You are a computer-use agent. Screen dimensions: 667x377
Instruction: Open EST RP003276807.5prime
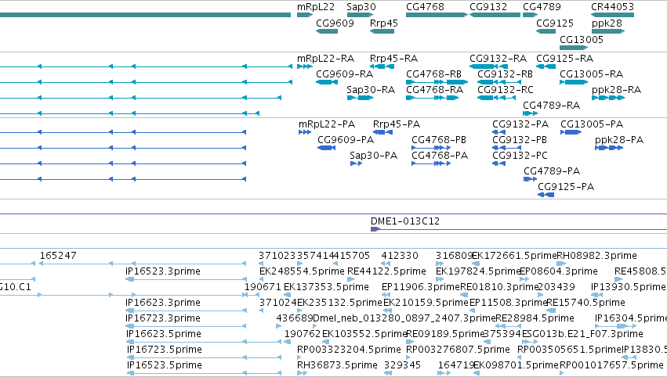[458, 350]
